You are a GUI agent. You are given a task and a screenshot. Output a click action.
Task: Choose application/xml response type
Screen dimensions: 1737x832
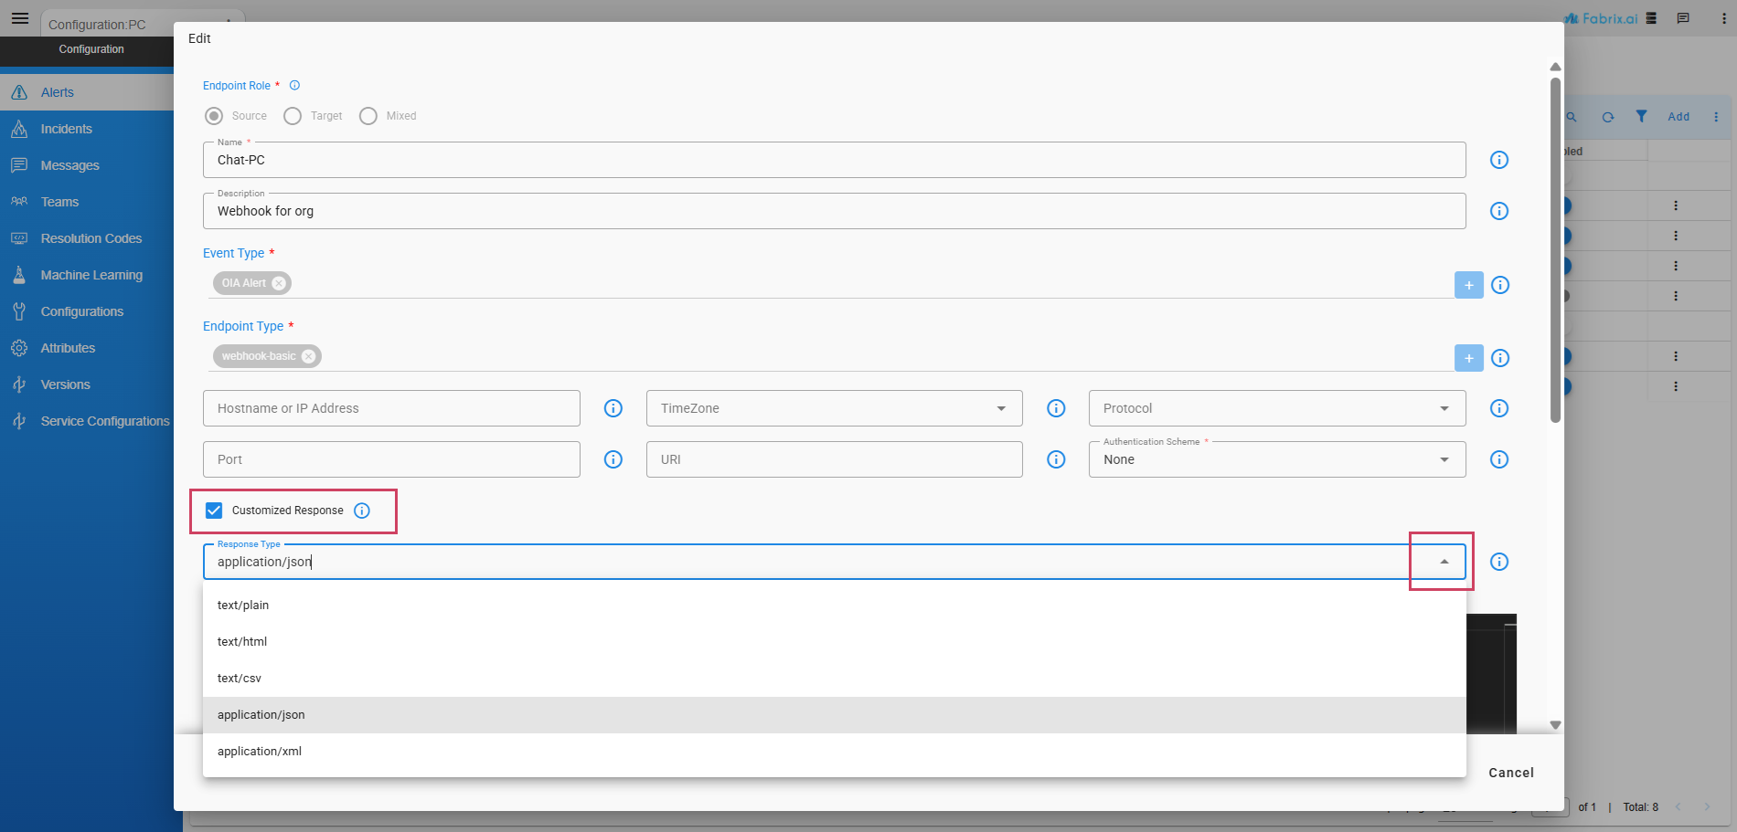pyautogui.click(x=835, y=752)
